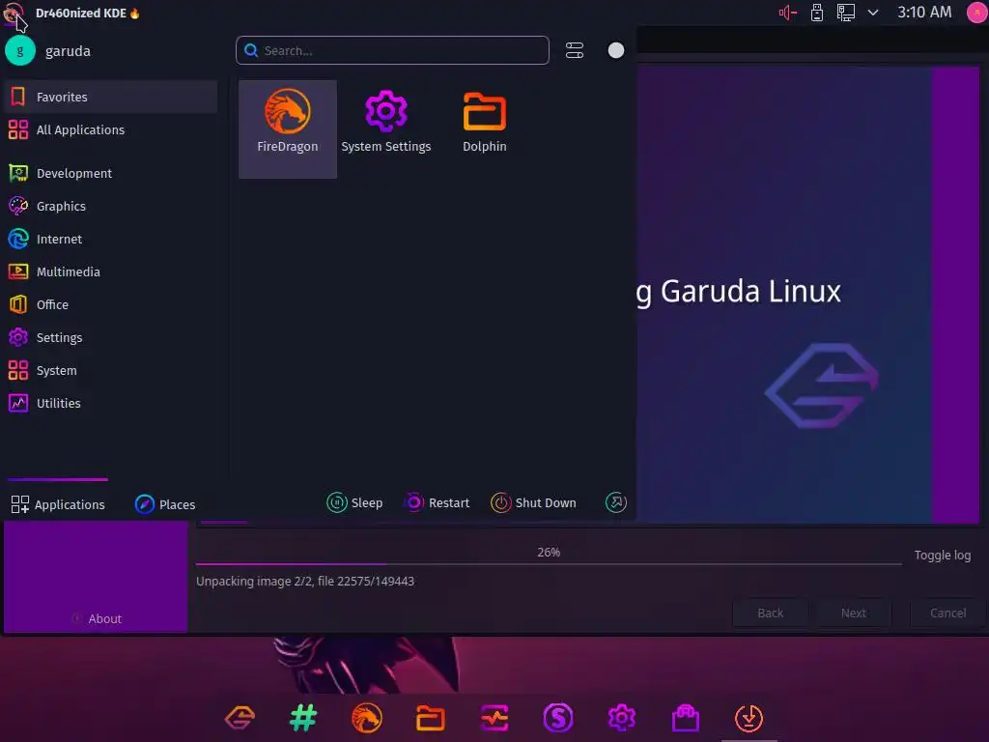
Task: Put the computer to Sleep
Action: click(x=354, y=502)
